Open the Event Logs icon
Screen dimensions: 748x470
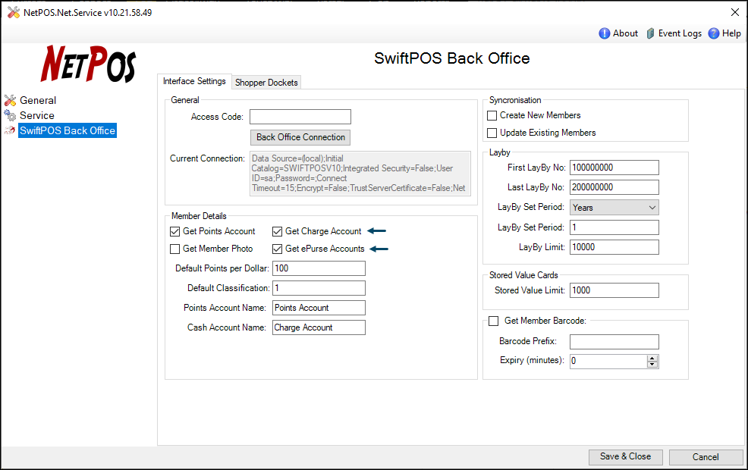pos(650,33)
